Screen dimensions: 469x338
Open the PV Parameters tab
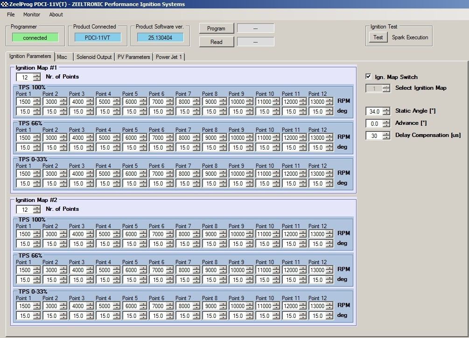pyautogui.click(x=134, y=57)
